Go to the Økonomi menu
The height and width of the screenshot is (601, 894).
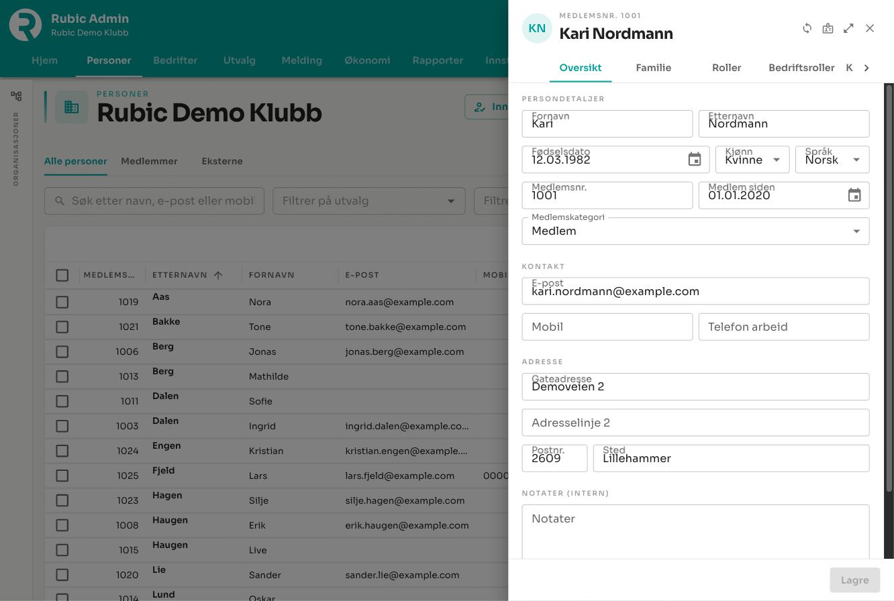pyautogui.click(x=367, y=60)
